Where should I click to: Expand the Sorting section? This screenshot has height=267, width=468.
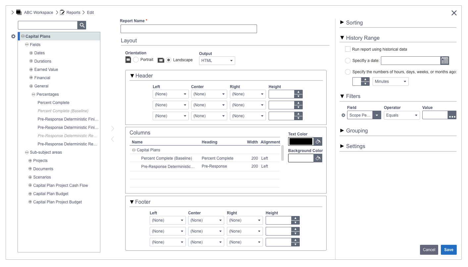(354, 23)
